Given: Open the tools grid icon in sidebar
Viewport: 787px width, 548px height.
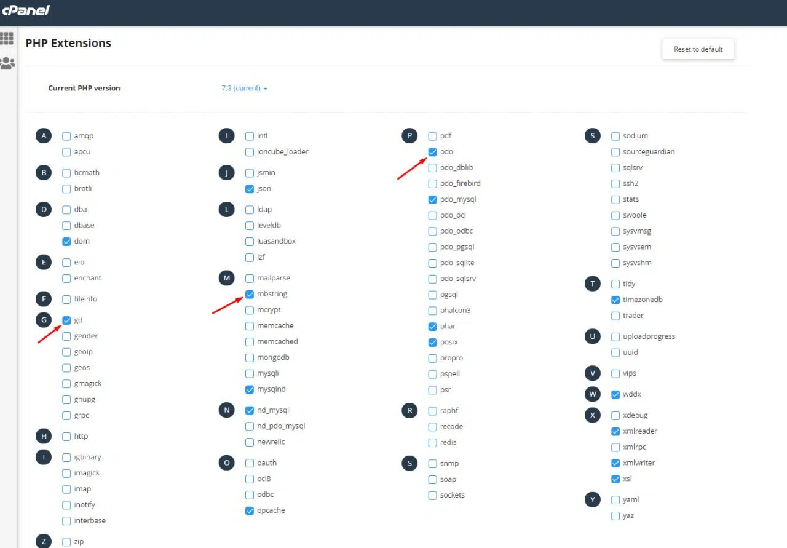Looking at the screenshot, I should (7, 39).
